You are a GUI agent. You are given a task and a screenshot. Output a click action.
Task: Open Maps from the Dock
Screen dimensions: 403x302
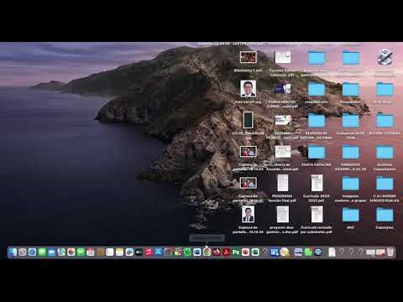pos(61,253)
